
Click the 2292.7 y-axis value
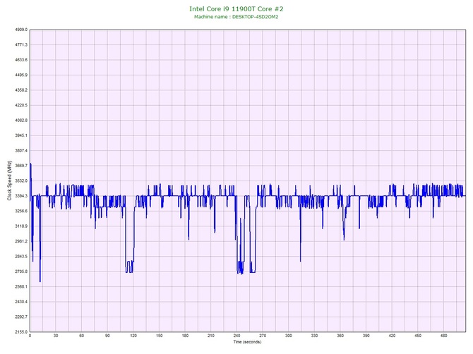pyautogui.click(x=21, y=317)
